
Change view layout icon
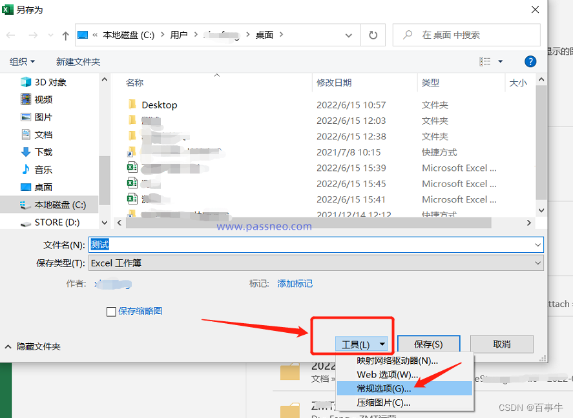point(485,61)
